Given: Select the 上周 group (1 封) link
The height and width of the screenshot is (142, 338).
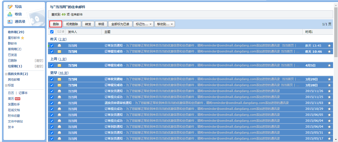Looking at the screenshot, I should click(x=63, y=59).
